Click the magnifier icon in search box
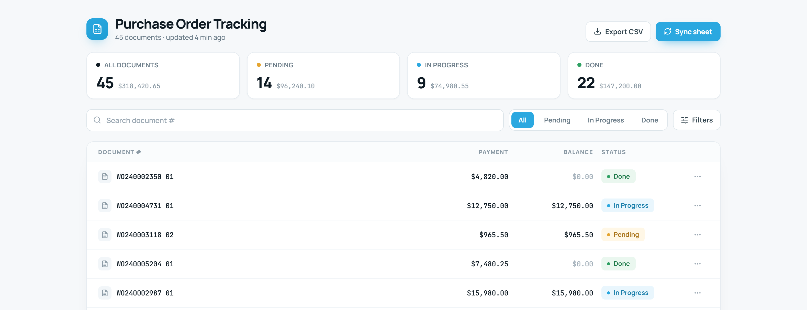Viewport: 807px width, 310px height. point(97,120)
